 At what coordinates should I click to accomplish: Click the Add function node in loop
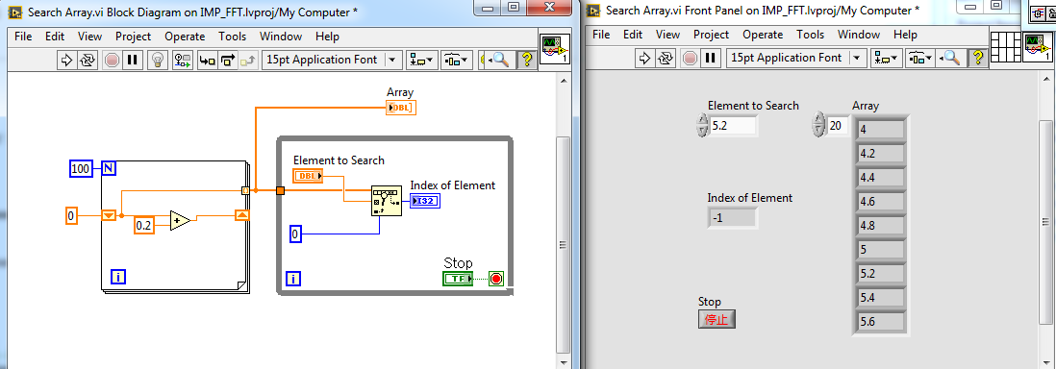click(x=180, y=220)
